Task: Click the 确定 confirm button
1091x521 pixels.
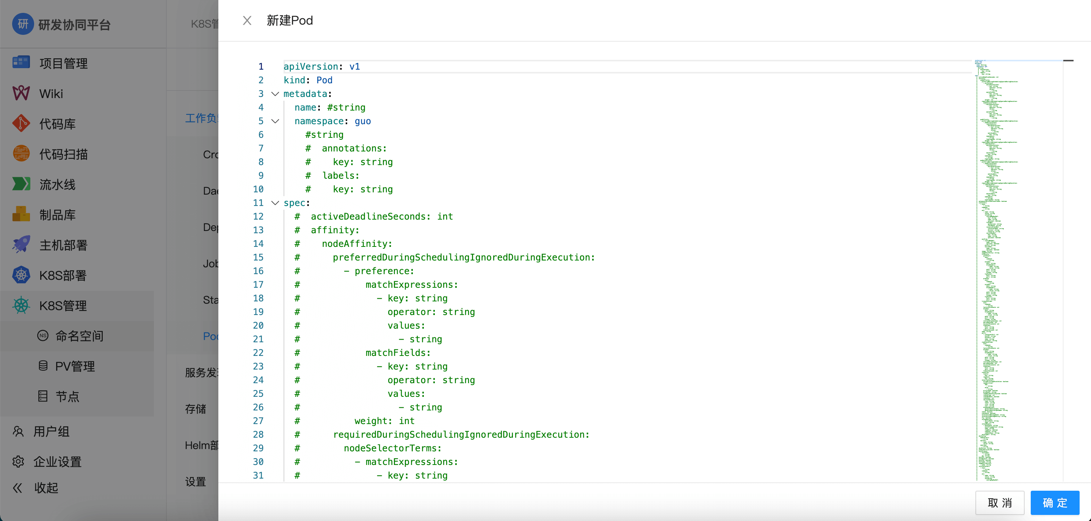Action: pos(1054,503)
